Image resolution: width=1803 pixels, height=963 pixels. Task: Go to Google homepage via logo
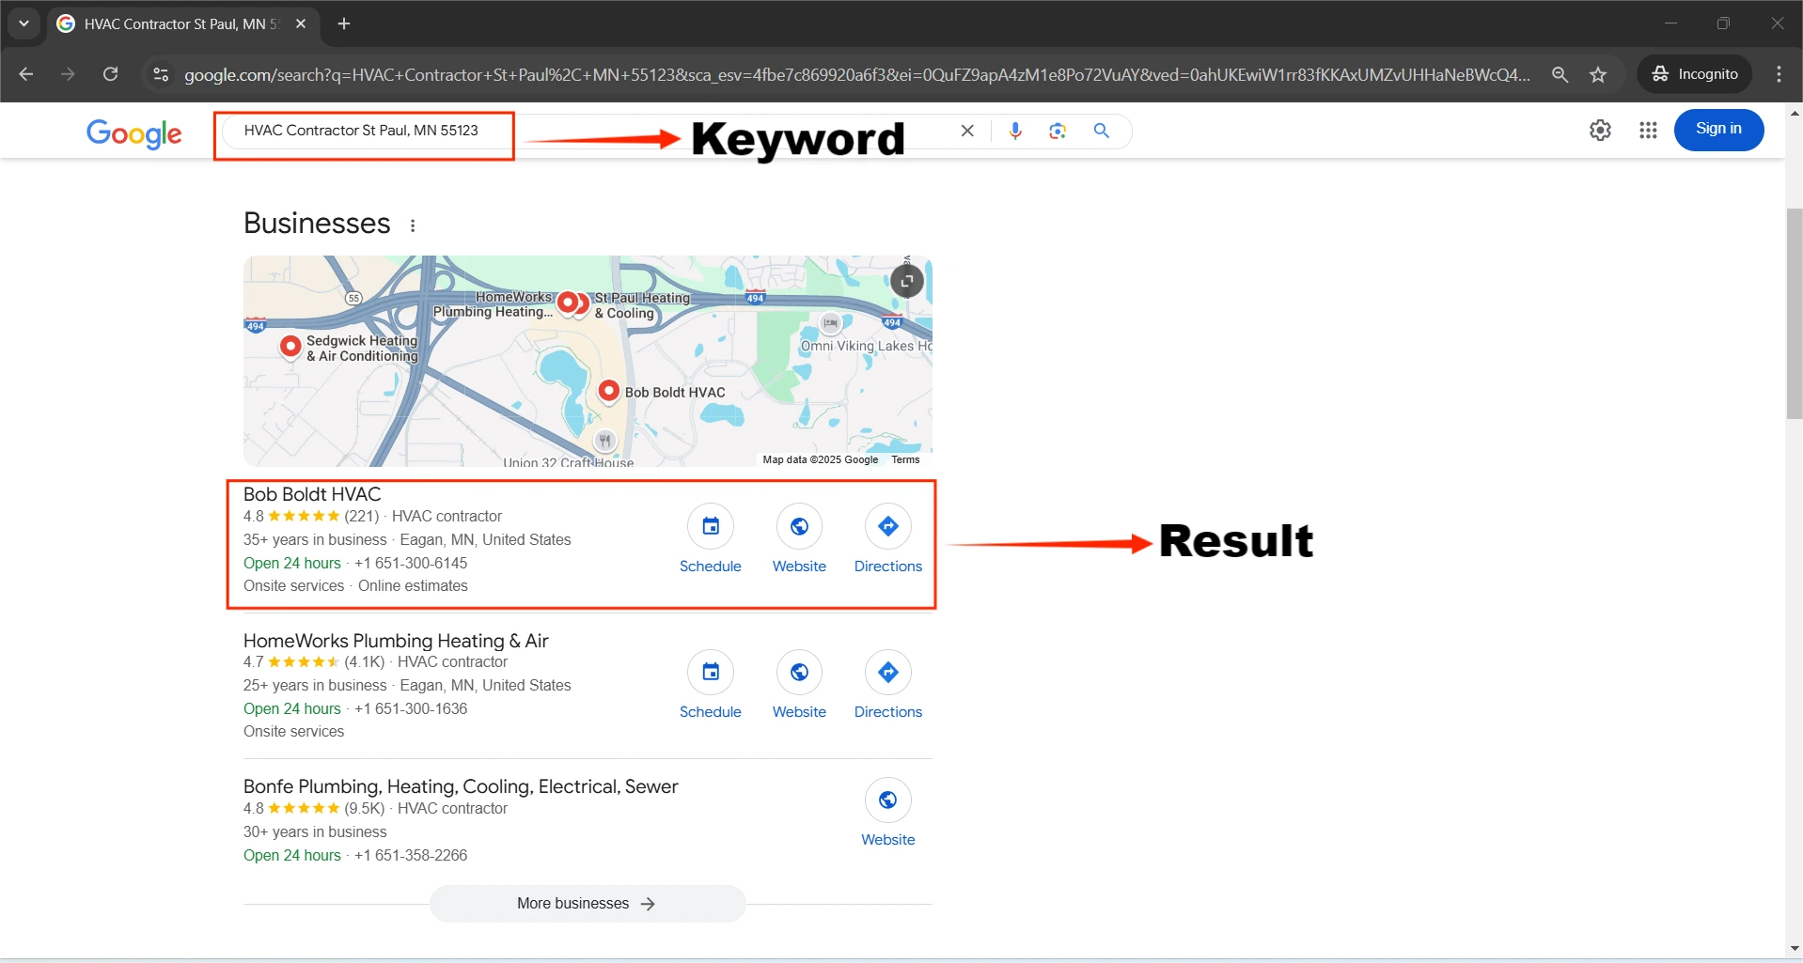point(134,133)
